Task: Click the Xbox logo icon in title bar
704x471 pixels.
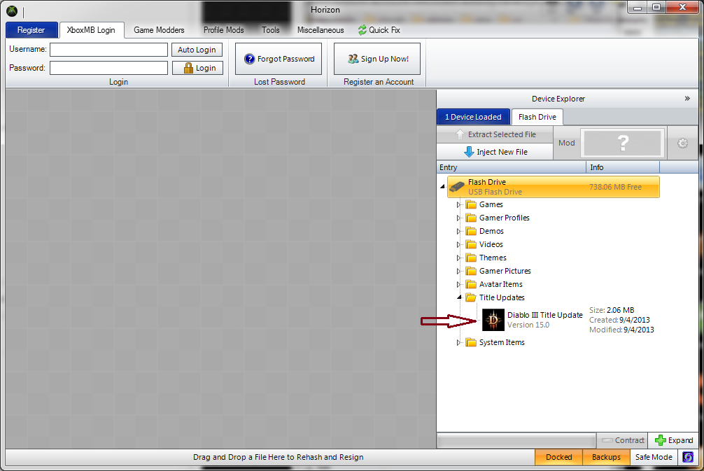Action: pyautogui.click(x=13, y=12)
